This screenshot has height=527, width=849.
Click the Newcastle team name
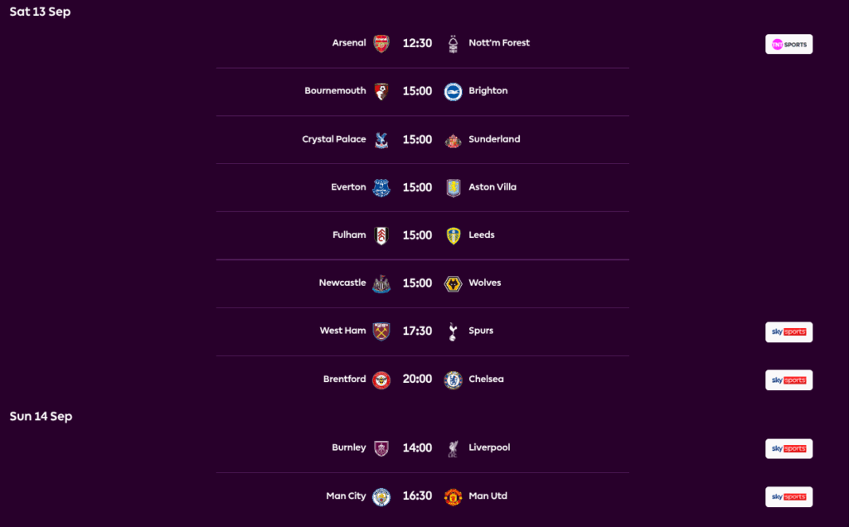(342, 283)
